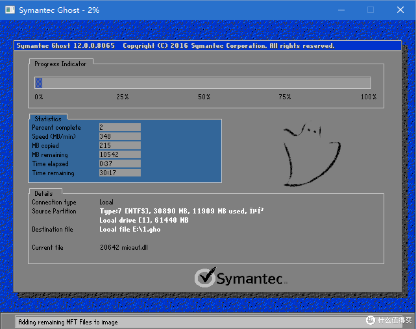Click the 0% progress scale label
This screenshot has height=329, width=416.
39,97
